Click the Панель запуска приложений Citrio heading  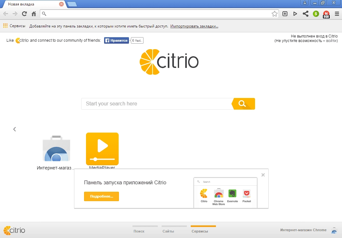[125, 183]
